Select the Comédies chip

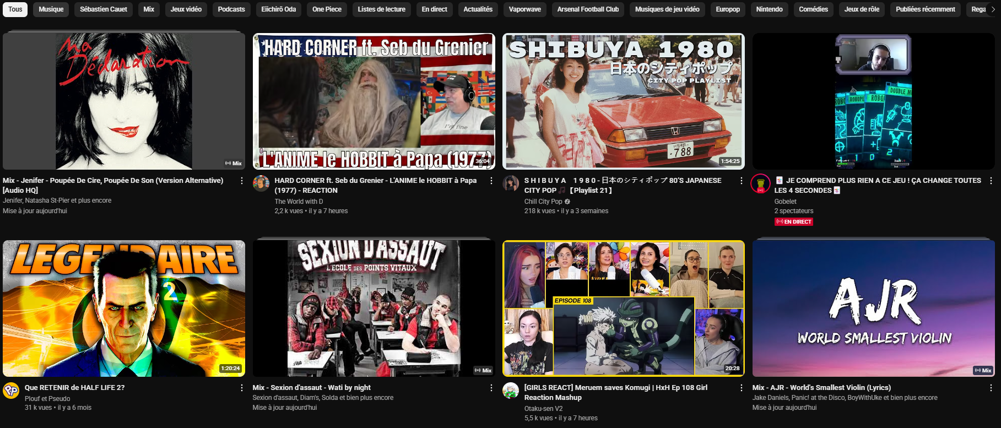tap(814, 9)
